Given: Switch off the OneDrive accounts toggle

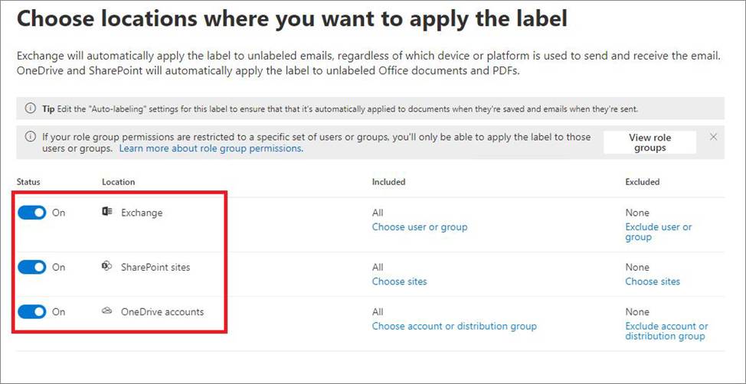Looking at the screenshot, I should 32,311.
